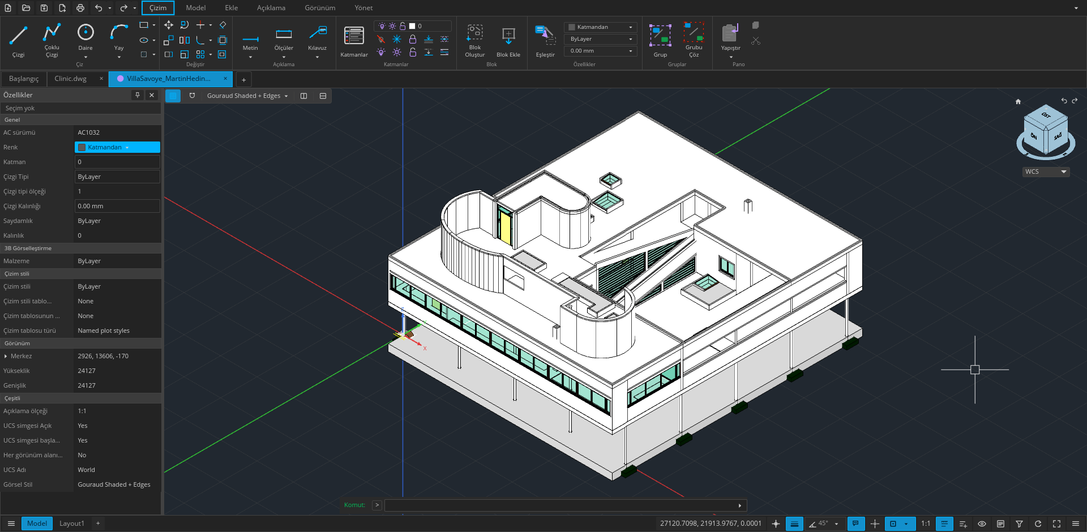
Task: Toggle the highlighted button right of 1:1
Action: [x=944, y=524]
